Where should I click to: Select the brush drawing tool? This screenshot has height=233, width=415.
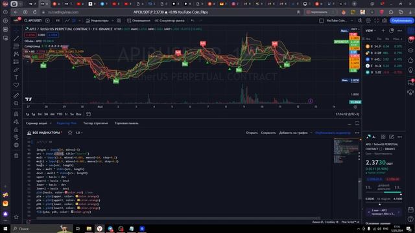coord(16,70)
